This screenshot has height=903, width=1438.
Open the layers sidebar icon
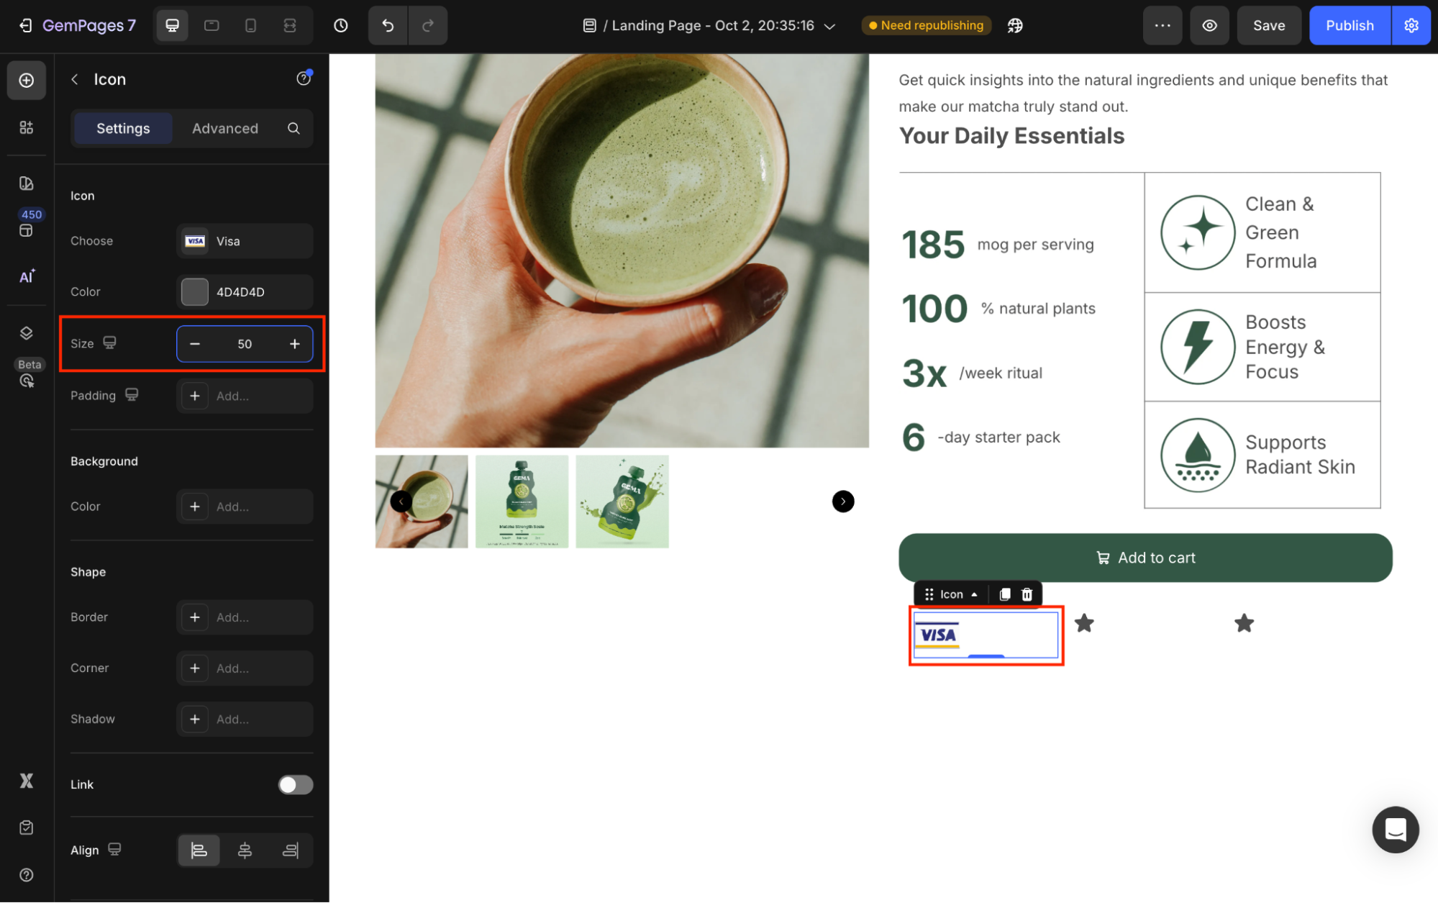(x=27, y=332)
